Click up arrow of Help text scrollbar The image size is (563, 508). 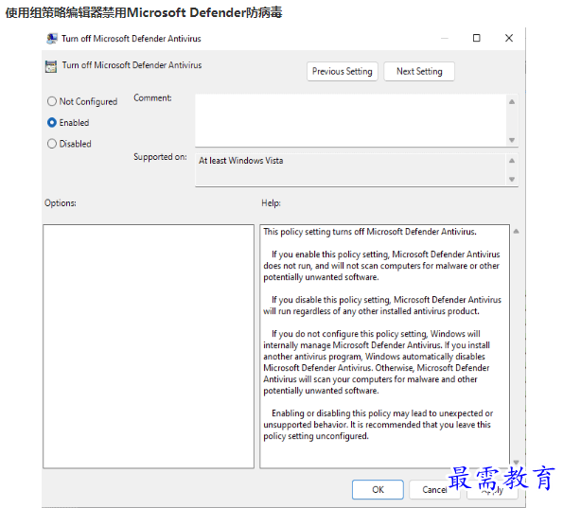(x=516, y=232)
